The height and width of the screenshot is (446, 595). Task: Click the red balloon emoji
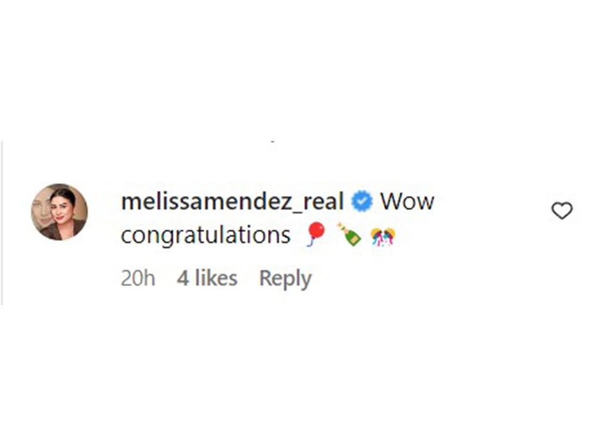click(x=316, y=234)
